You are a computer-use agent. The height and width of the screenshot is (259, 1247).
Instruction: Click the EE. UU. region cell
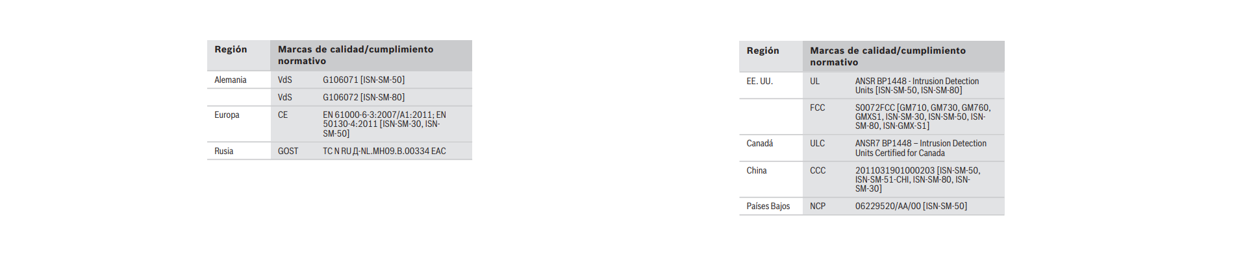(x=759, y=82)
